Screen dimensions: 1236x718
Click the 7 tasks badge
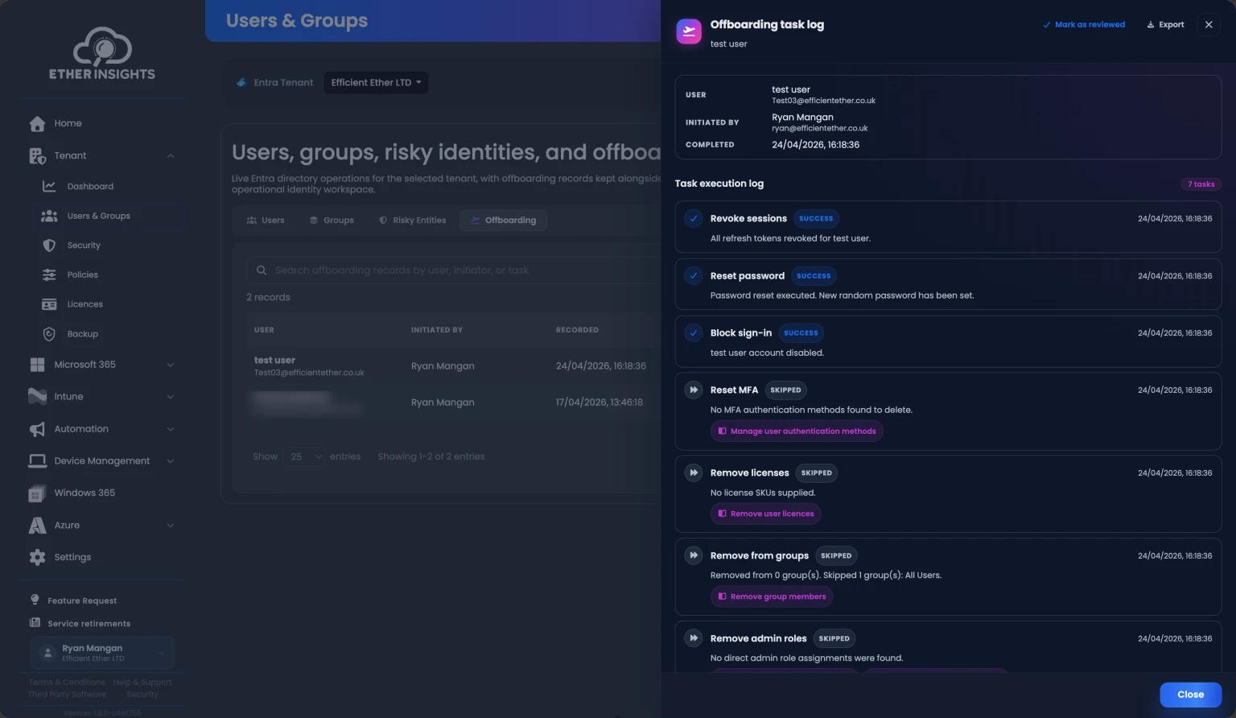(1201, 184)
